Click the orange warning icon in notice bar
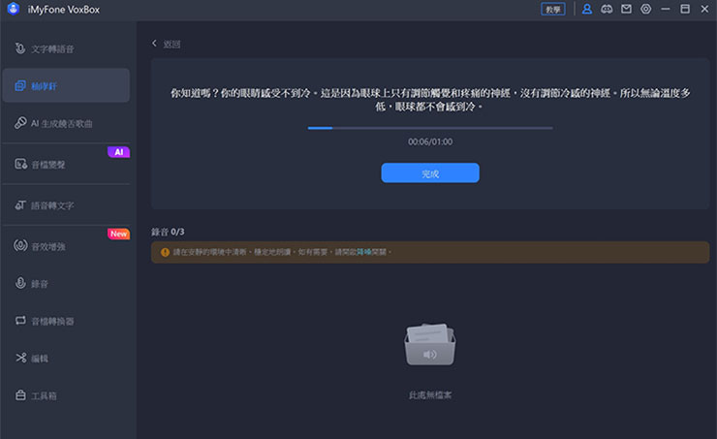This screenshot has width=717, height=439. [x=165, y=252]
